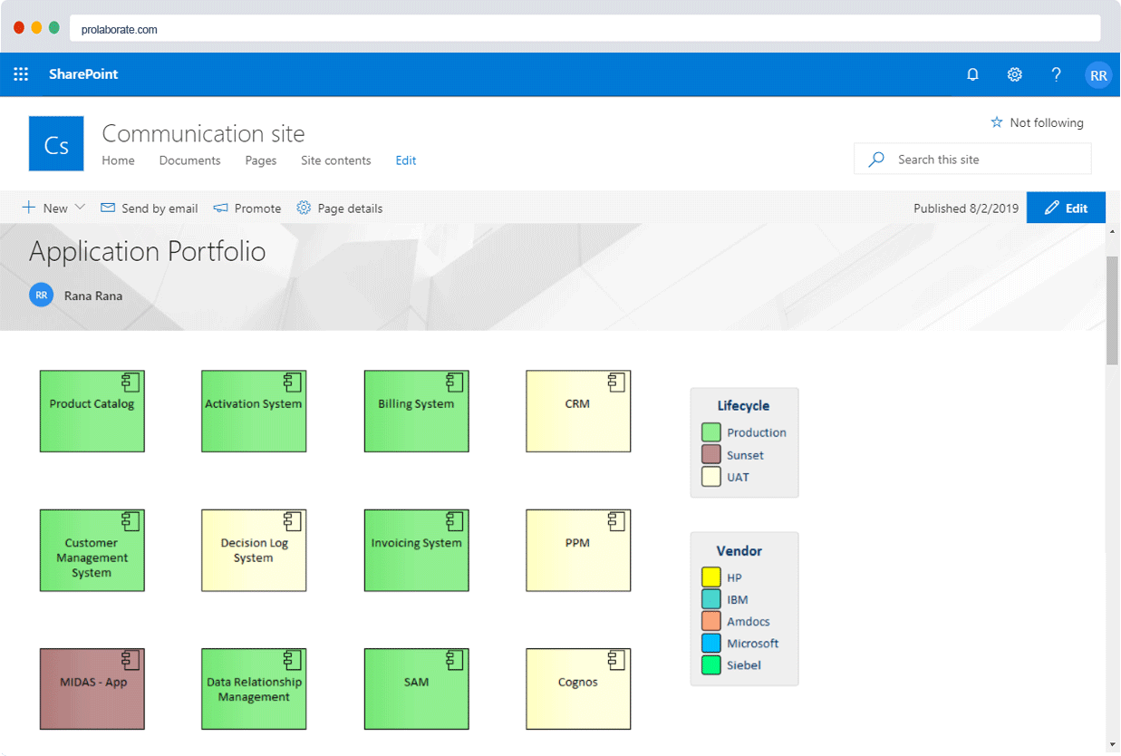The height and width of the screenshot is (756, 1121).
Task: Click the Published 8/2/2019 status text
Action: (x=966, y=208)
